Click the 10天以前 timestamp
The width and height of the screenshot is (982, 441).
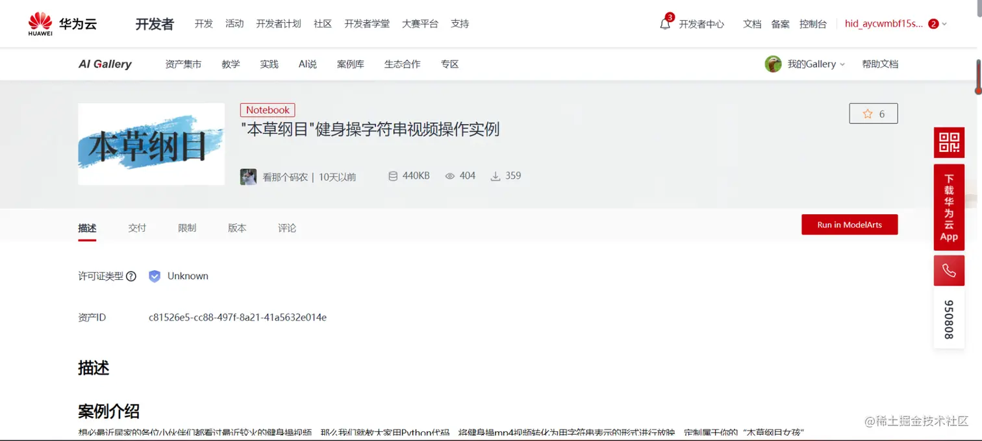tap(337, 177)
